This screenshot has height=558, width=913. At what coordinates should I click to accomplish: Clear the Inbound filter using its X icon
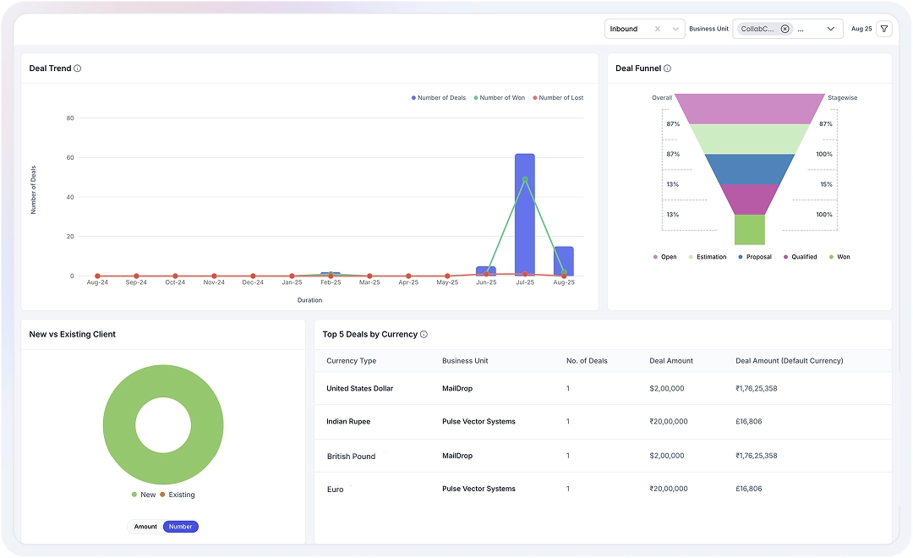point(658,28)
